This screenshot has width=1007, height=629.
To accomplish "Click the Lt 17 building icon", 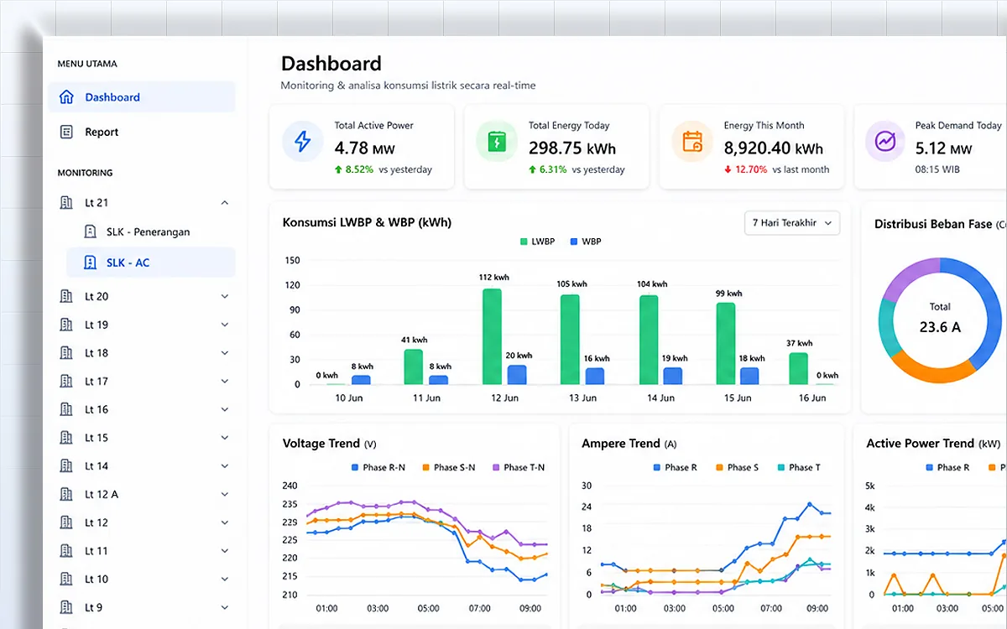I will 67,381.
